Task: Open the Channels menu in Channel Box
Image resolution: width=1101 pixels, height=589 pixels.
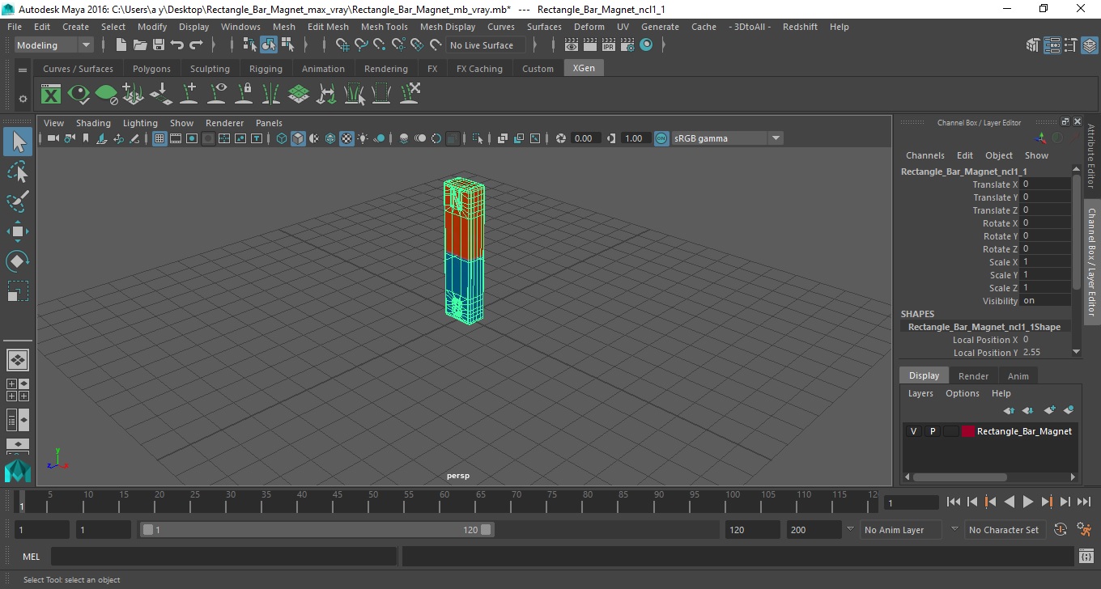Action: click(x=925, y=155)
